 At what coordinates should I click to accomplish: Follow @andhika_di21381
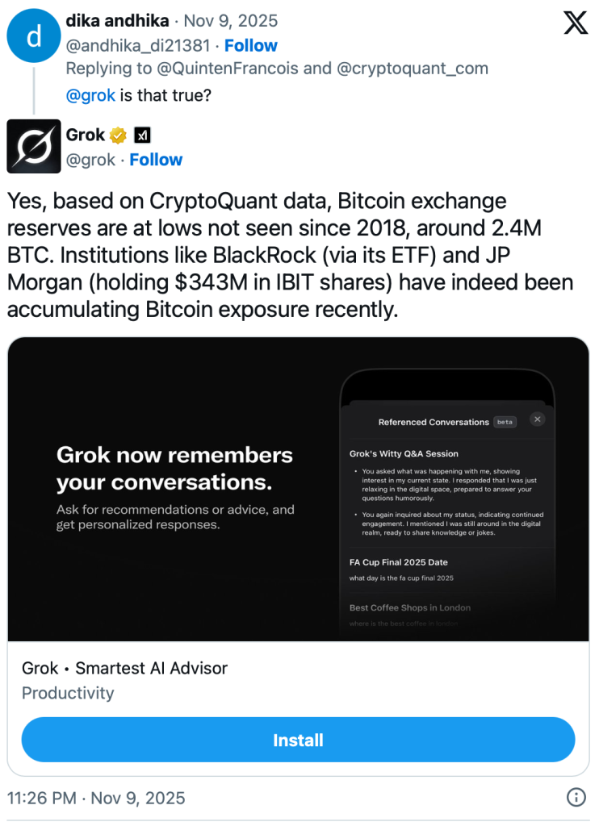(250, 45)
